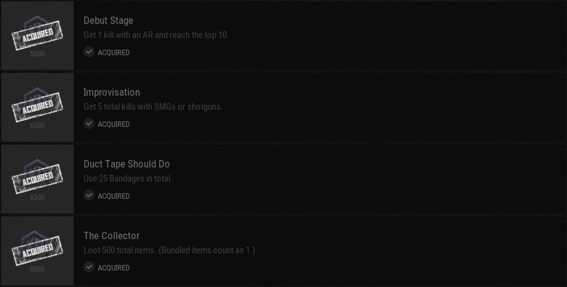567x287 pixels.
Task: Open The Collector mission title
Action: [x=111, y=236]
